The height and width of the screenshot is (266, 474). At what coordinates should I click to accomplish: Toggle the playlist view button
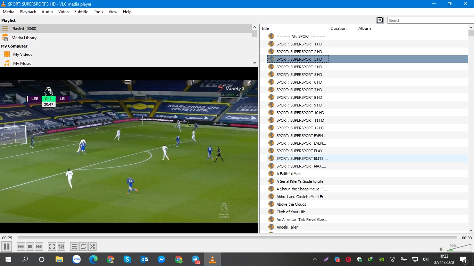click(74, 247)
